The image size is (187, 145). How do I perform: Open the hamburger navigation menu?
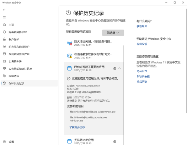coord(4,17)
